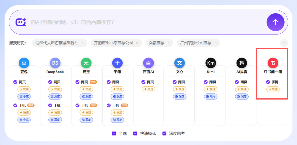297x145 pixels.
Task: Select 快速 under DeepSeek 网页
Action: coord(55,89)
